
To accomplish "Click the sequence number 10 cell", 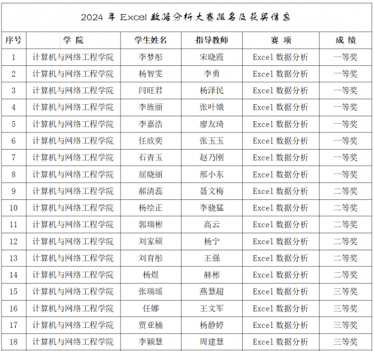I will coord(14,208).
